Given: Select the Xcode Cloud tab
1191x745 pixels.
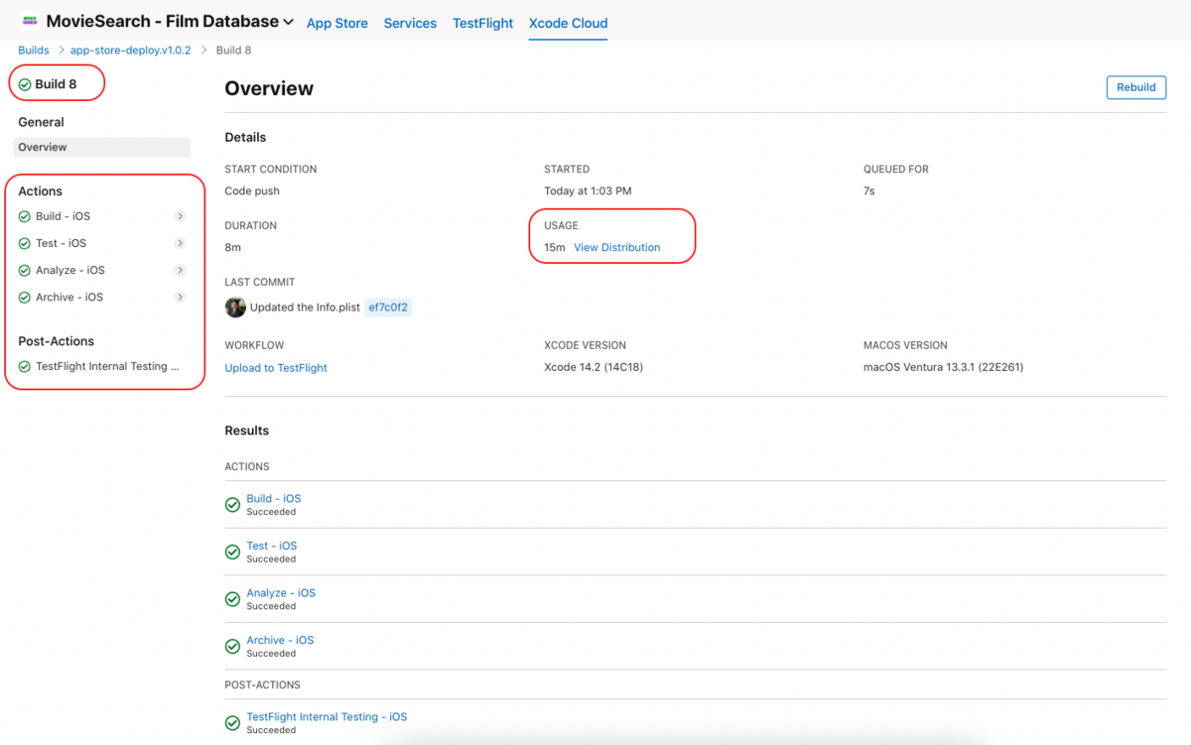Looking at the screenshot, I should pos(569,23).
